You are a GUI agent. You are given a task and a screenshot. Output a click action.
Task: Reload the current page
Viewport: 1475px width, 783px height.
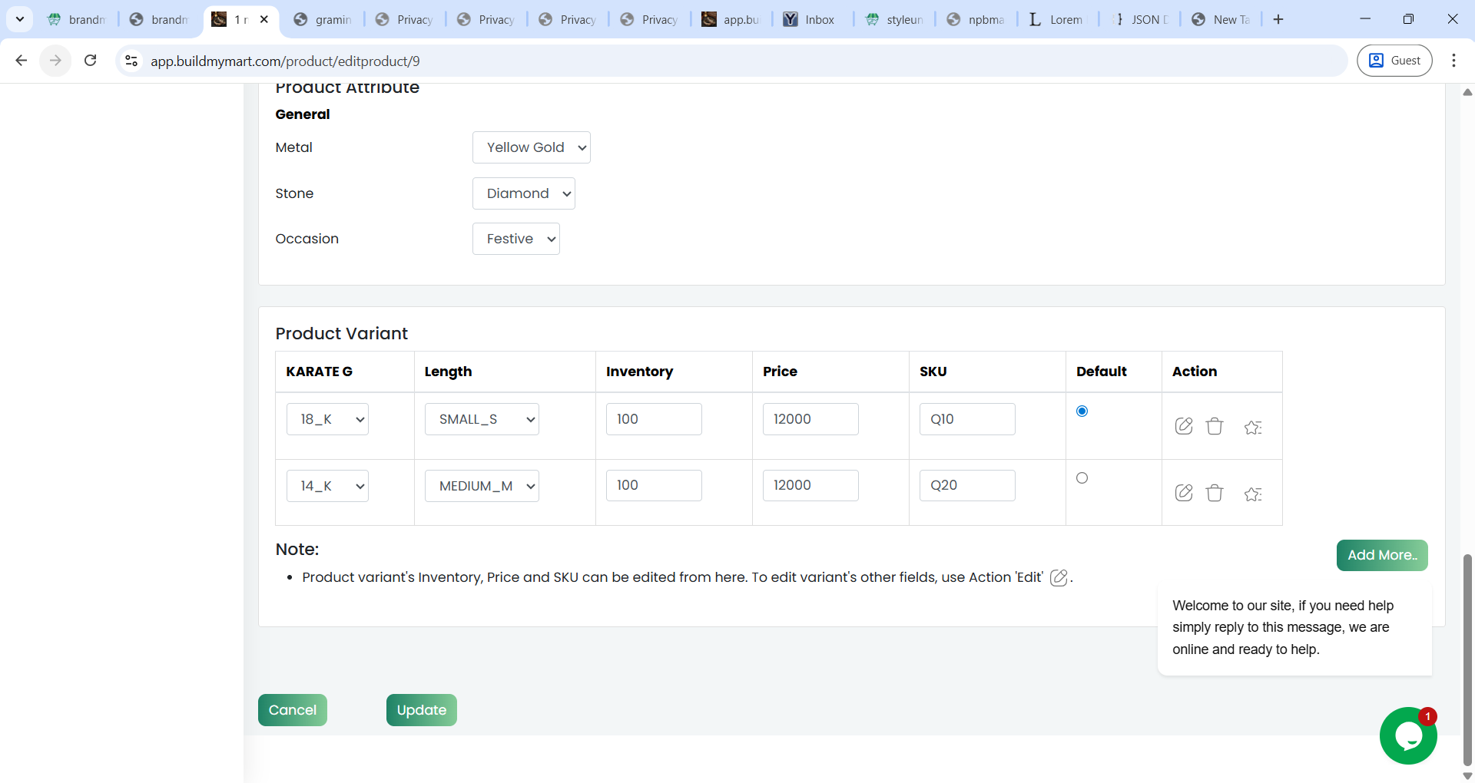tap(91, 61)
